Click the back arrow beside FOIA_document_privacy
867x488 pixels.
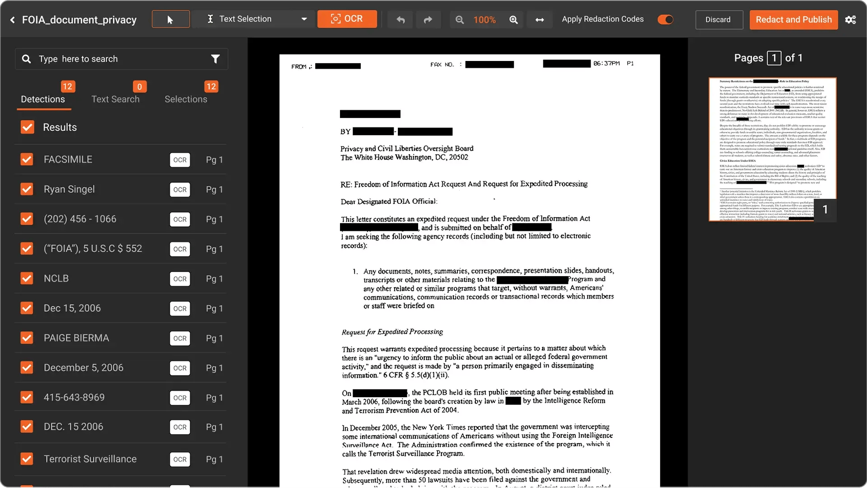click(x=13, y=20)
